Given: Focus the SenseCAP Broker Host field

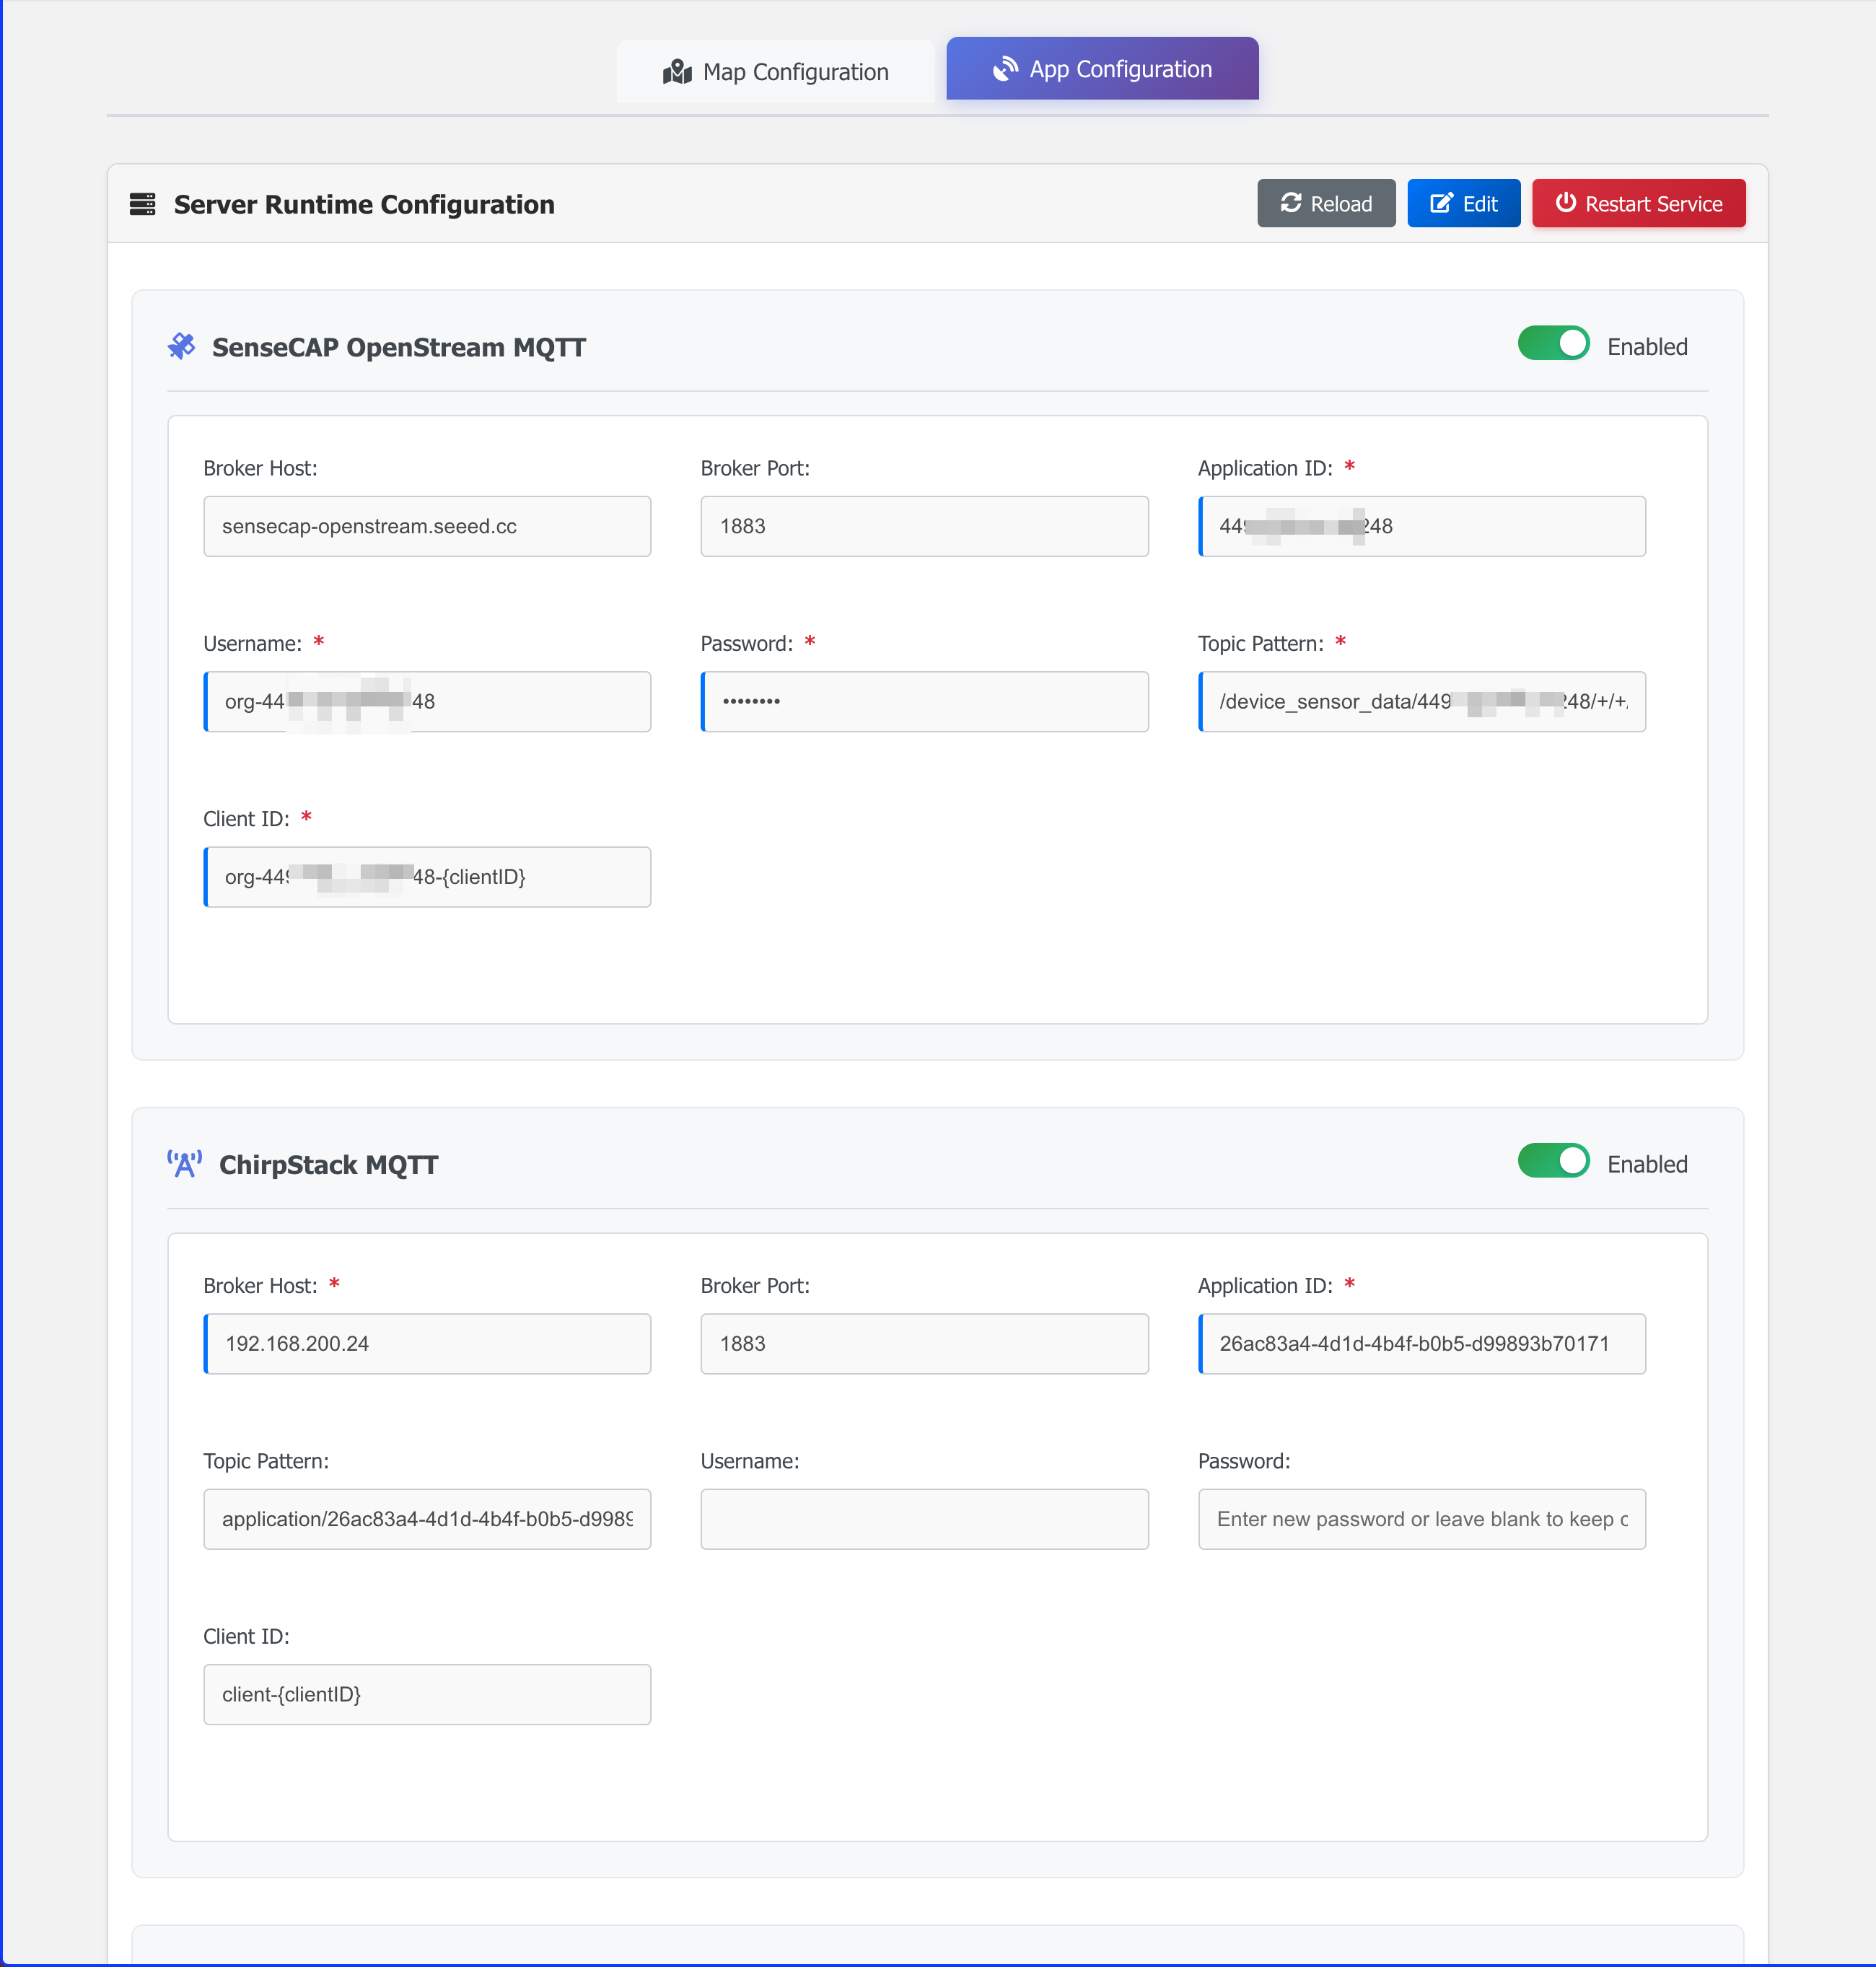Looking at the screenshot, I should point(427,526).
